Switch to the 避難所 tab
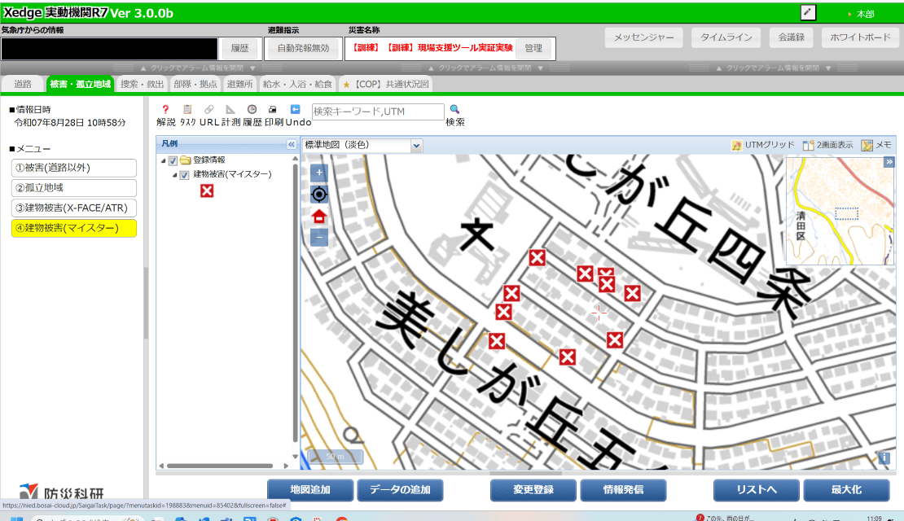The height and width of the screenshot is (521, 904). [239, 84]
